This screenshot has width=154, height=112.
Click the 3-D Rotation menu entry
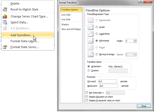(28, 28)
